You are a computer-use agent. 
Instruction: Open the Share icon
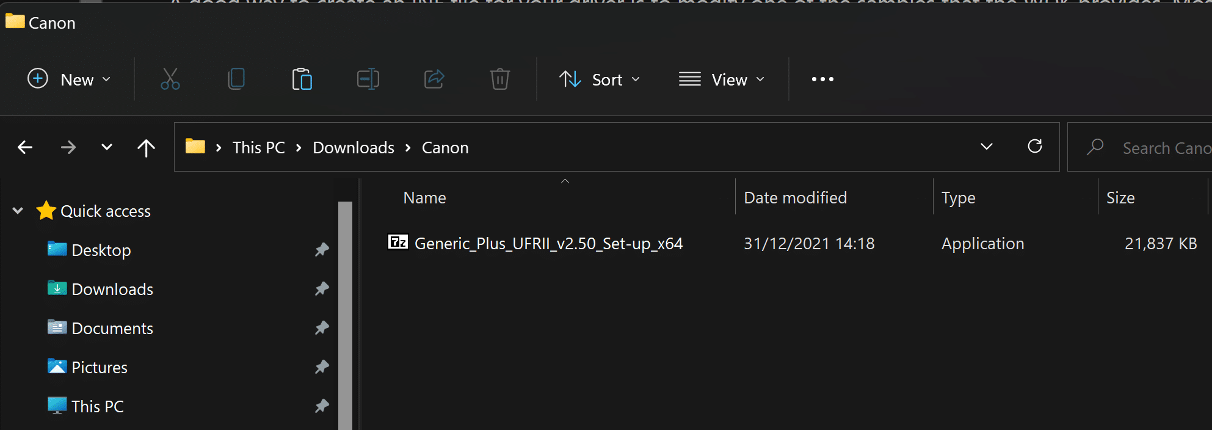coord(434,79)
